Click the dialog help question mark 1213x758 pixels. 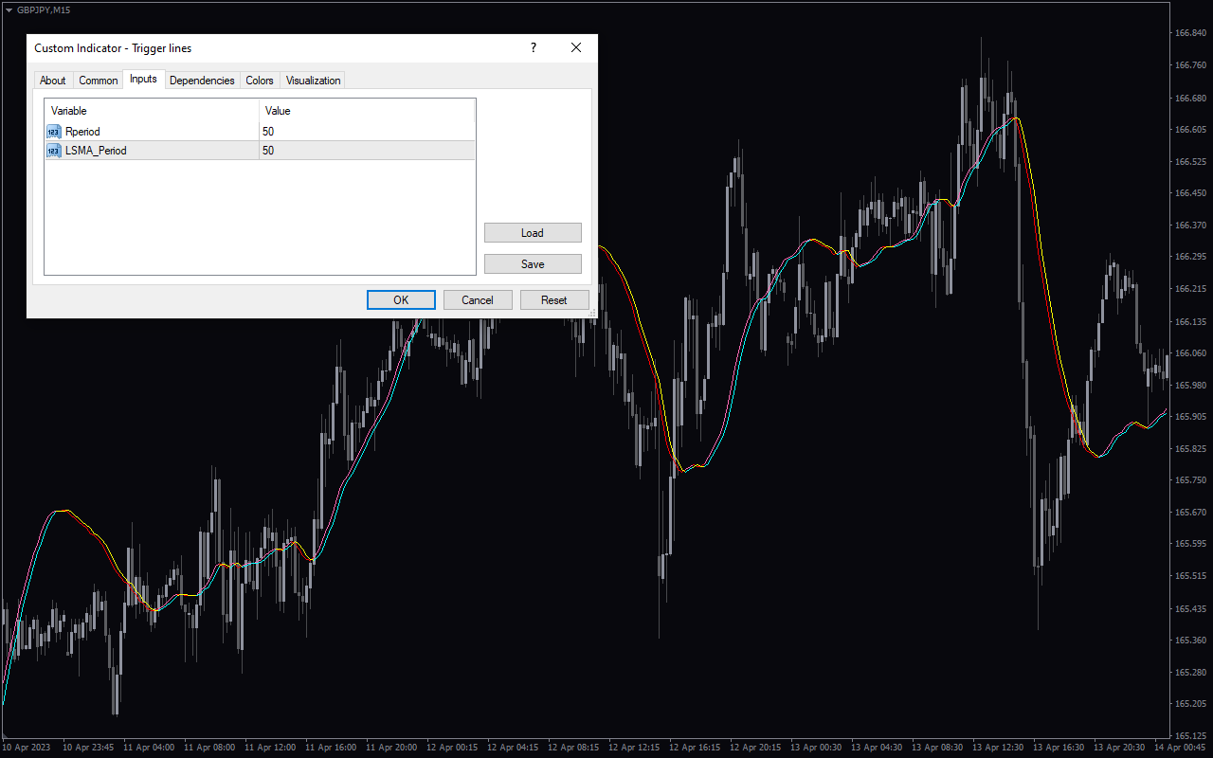[x=533, y=47]
